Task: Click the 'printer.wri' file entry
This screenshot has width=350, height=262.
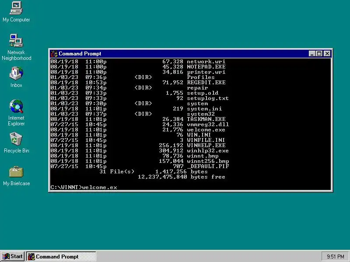Action: tap(206, 72)
